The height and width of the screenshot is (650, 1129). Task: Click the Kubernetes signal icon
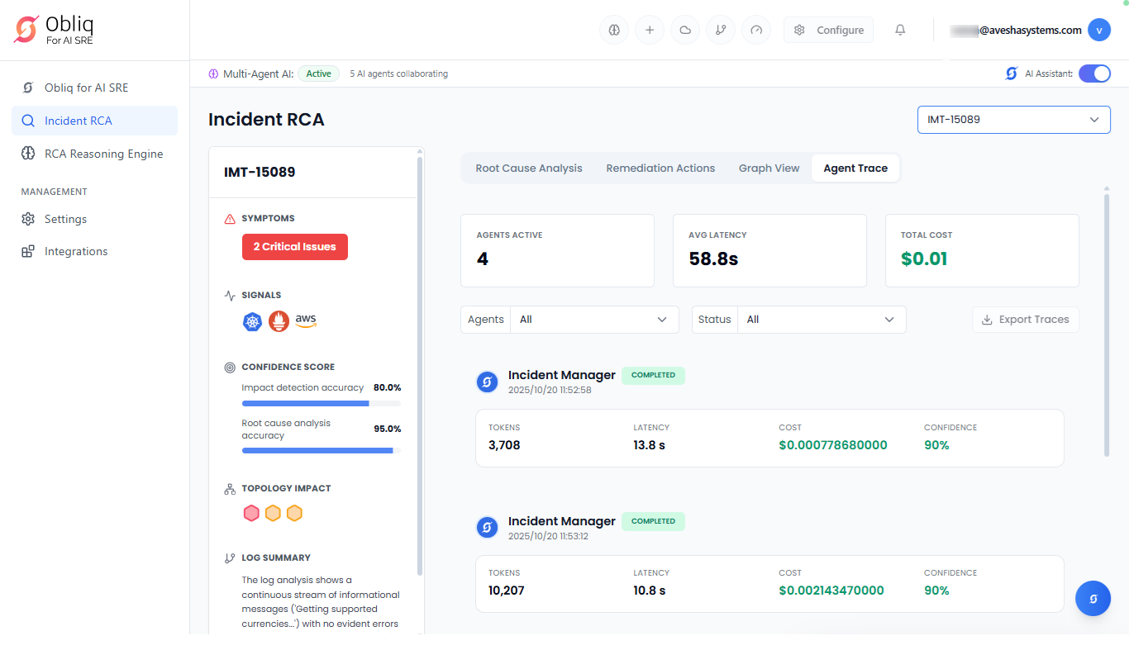[x=252, y=322]
